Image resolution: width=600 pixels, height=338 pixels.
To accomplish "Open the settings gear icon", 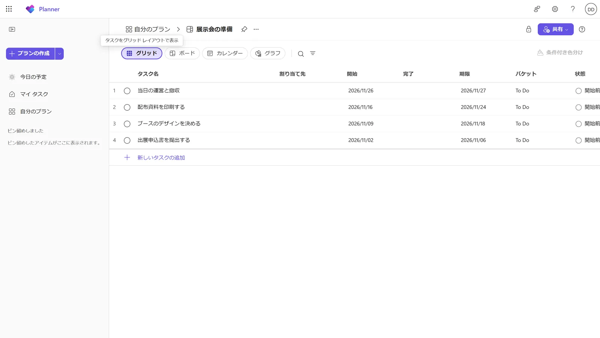I will point(555,9).
